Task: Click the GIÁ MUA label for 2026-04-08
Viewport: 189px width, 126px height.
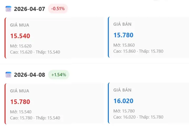Action: 20,91
